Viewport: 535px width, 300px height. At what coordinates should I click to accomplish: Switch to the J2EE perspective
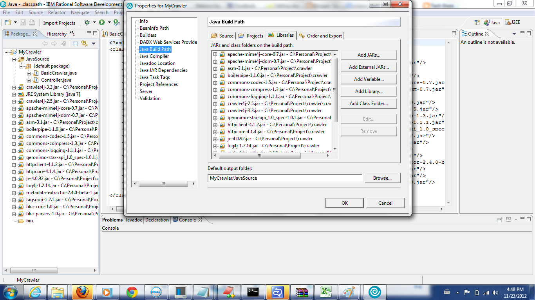pos(513,22)
